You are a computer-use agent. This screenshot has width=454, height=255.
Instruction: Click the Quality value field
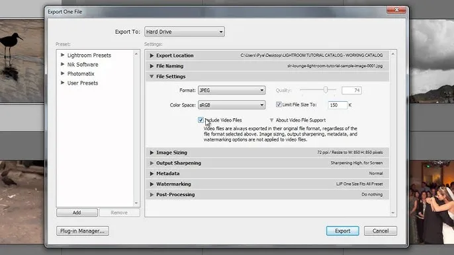click(x=351, y=91)
